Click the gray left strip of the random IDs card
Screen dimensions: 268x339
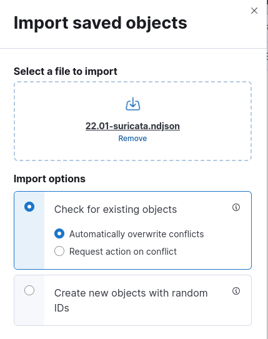(29, 300)
